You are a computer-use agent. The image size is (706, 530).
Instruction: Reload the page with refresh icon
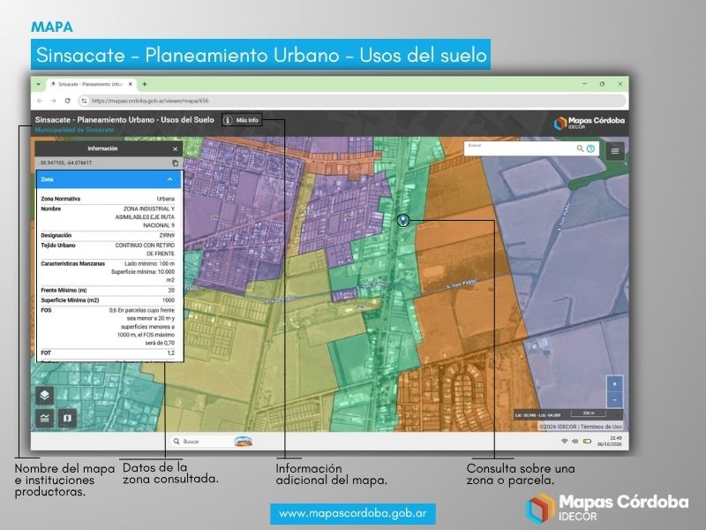click(x=68, y=101)
